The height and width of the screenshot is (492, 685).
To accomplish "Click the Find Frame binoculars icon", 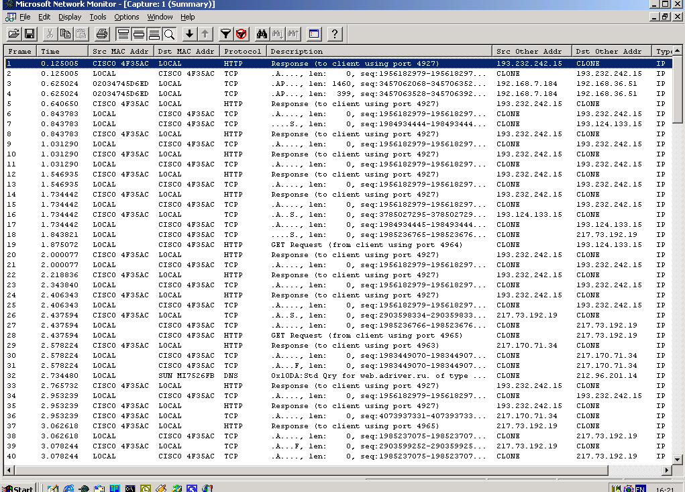I will pos(262,34).
